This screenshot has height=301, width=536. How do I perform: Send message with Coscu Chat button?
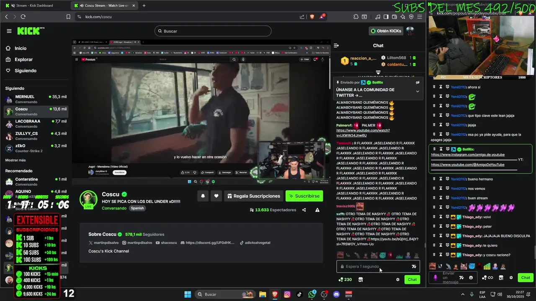coord(412,280)
